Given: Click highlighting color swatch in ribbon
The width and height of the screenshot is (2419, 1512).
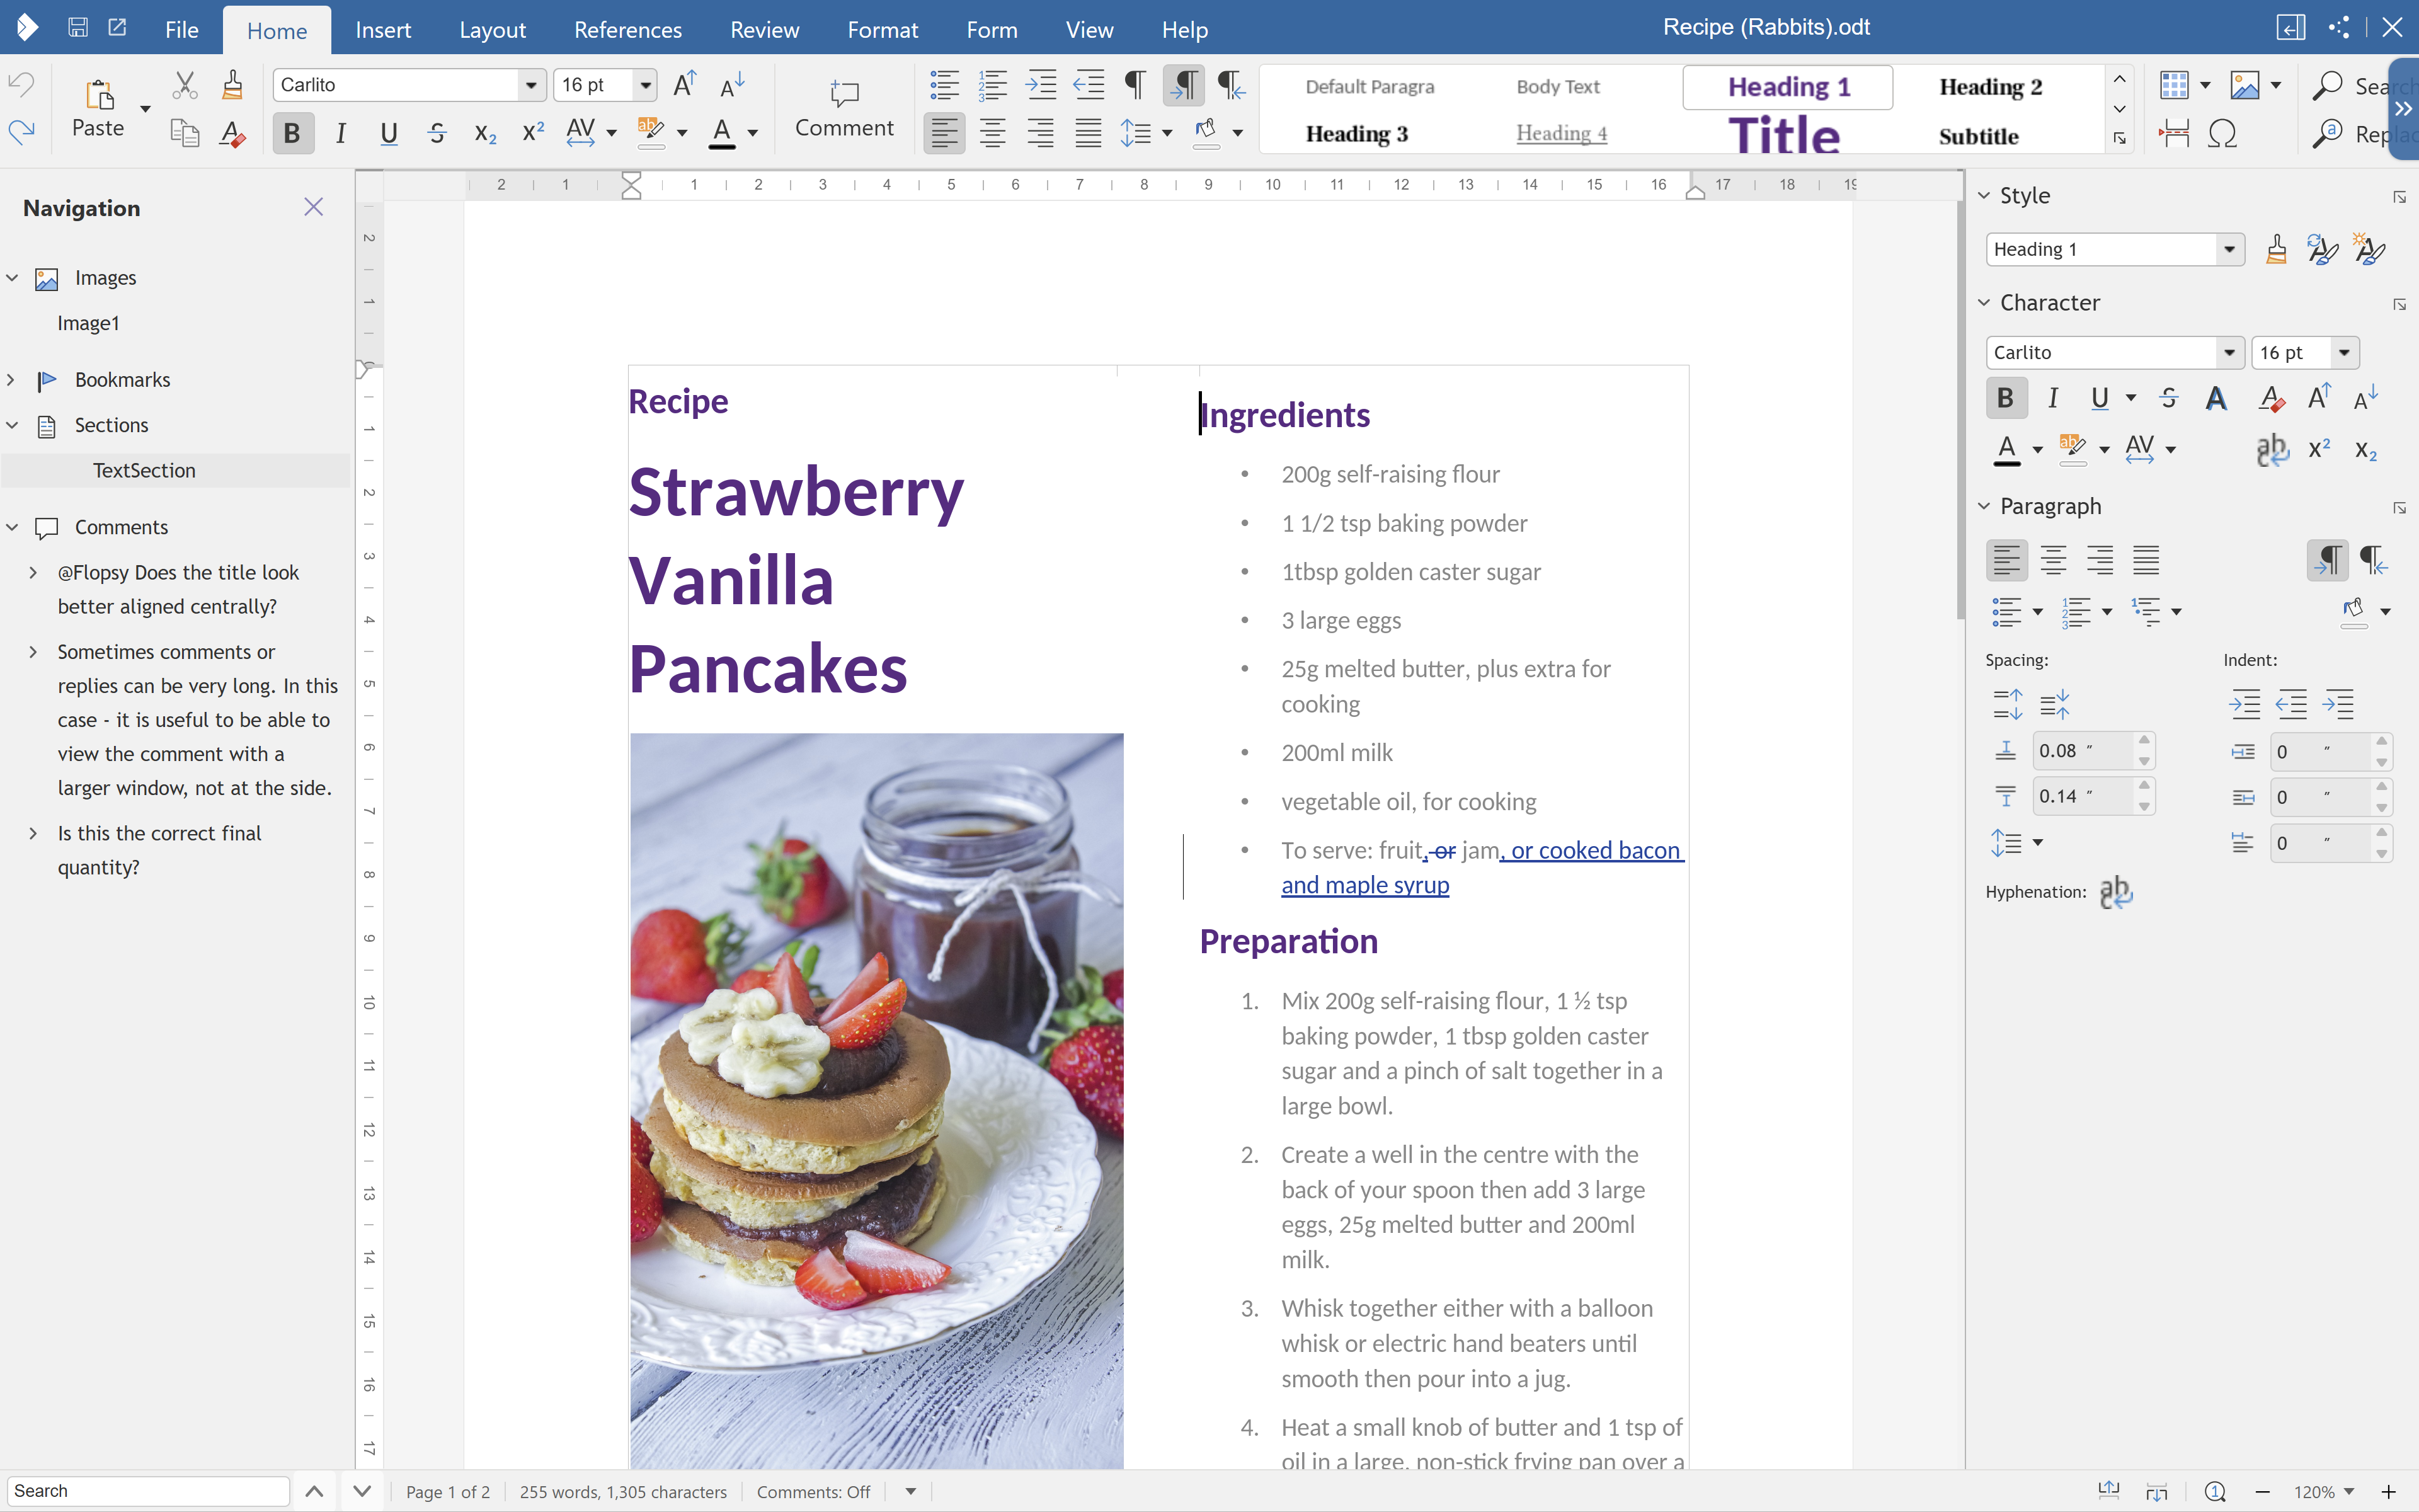Looking at the screenshot, I should pyautogui.click(x=651, y=133).
